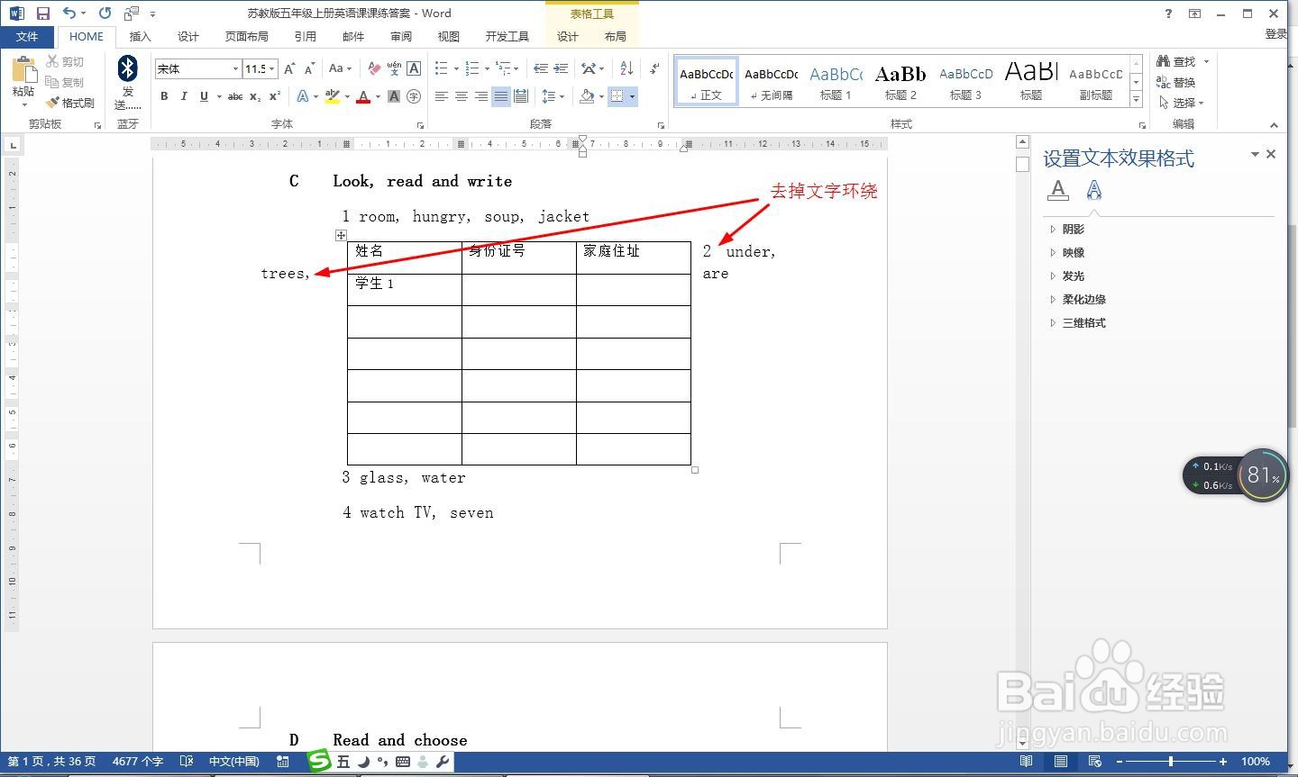
Task: Select the 无间隔 style
Action: [x=771, y=82]
